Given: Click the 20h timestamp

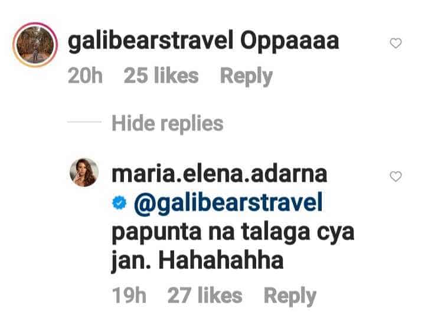Looking at the screenshot, I should tap(85, 76).
